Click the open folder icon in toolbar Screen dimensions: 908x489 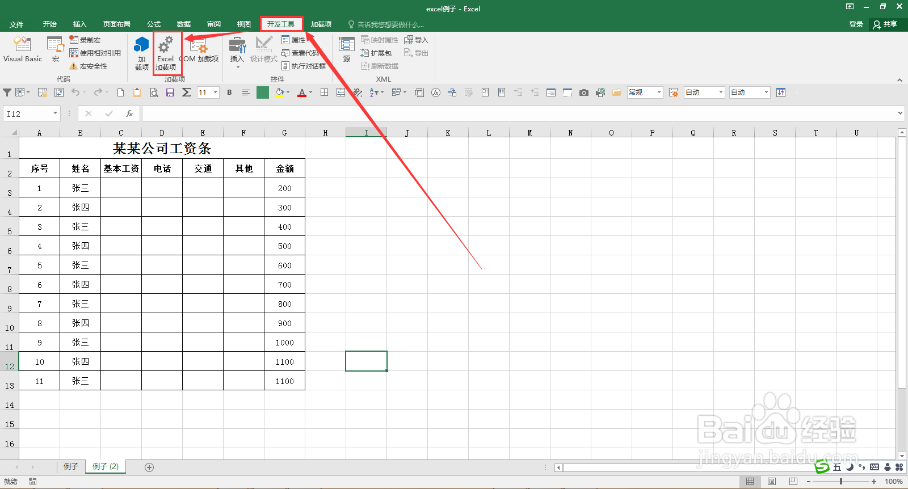[x=616, y=92]
